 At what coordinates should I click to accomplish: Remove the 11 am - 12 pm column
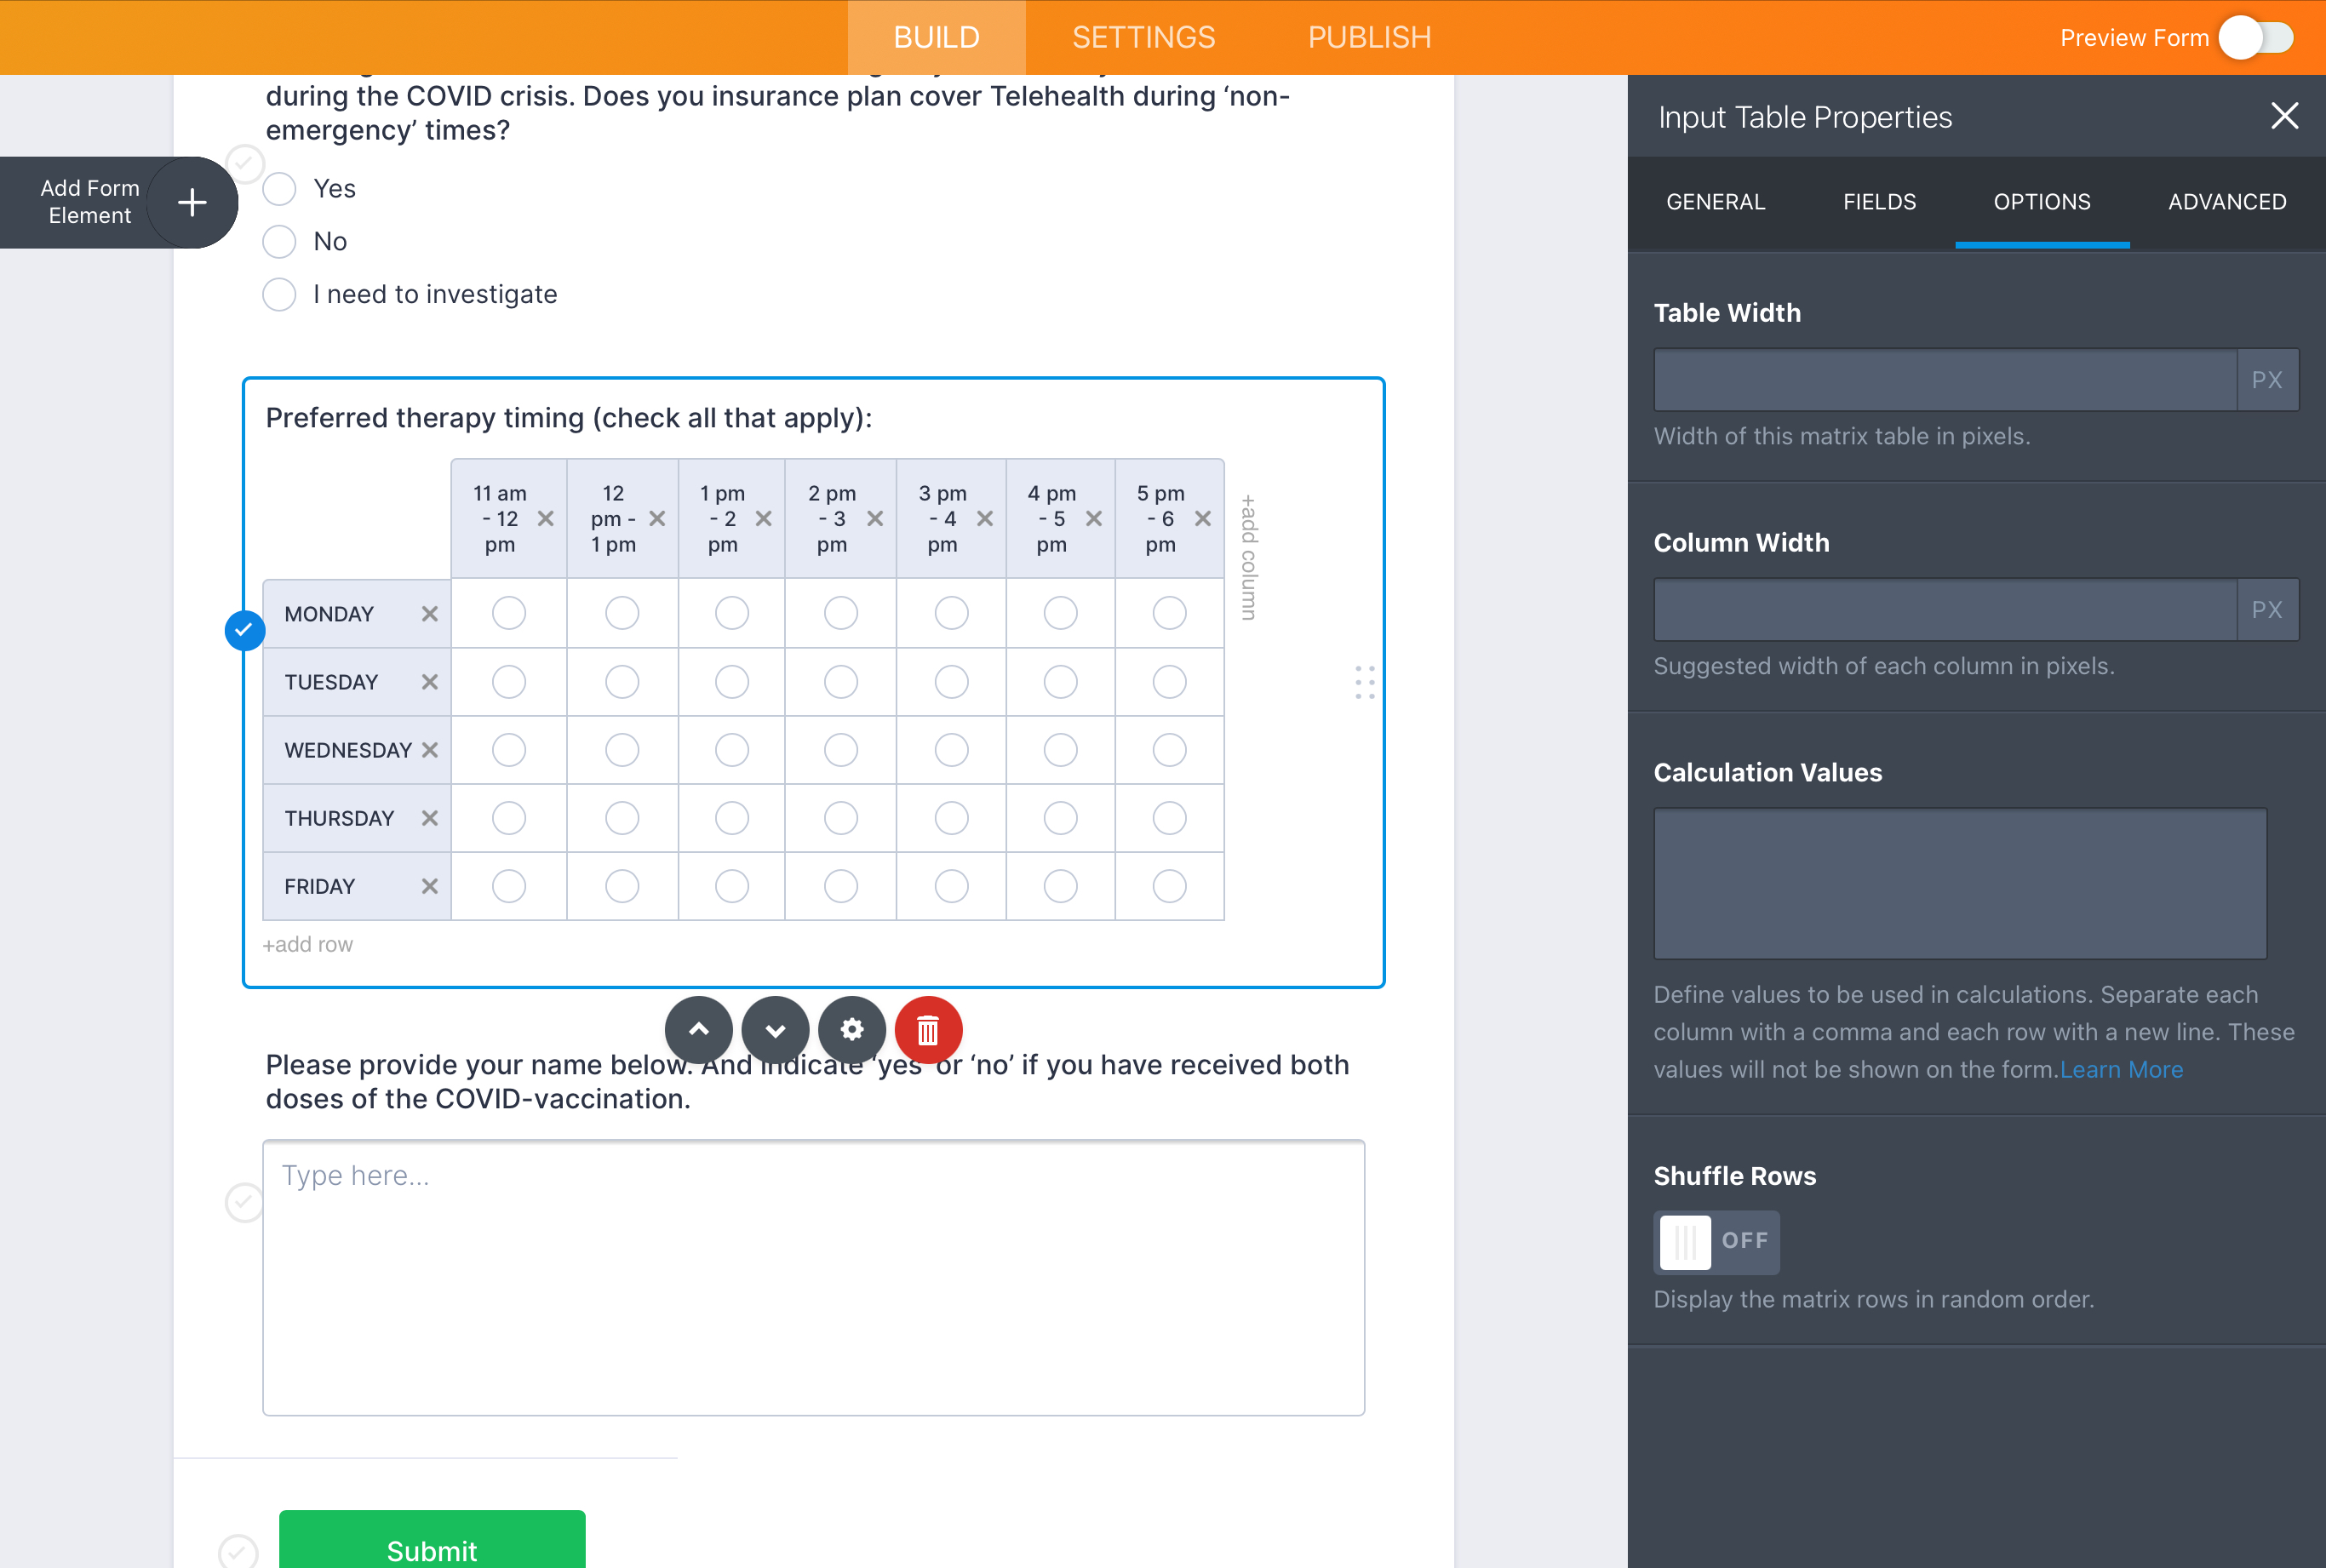pyautogui.click(x=546, y=519)
